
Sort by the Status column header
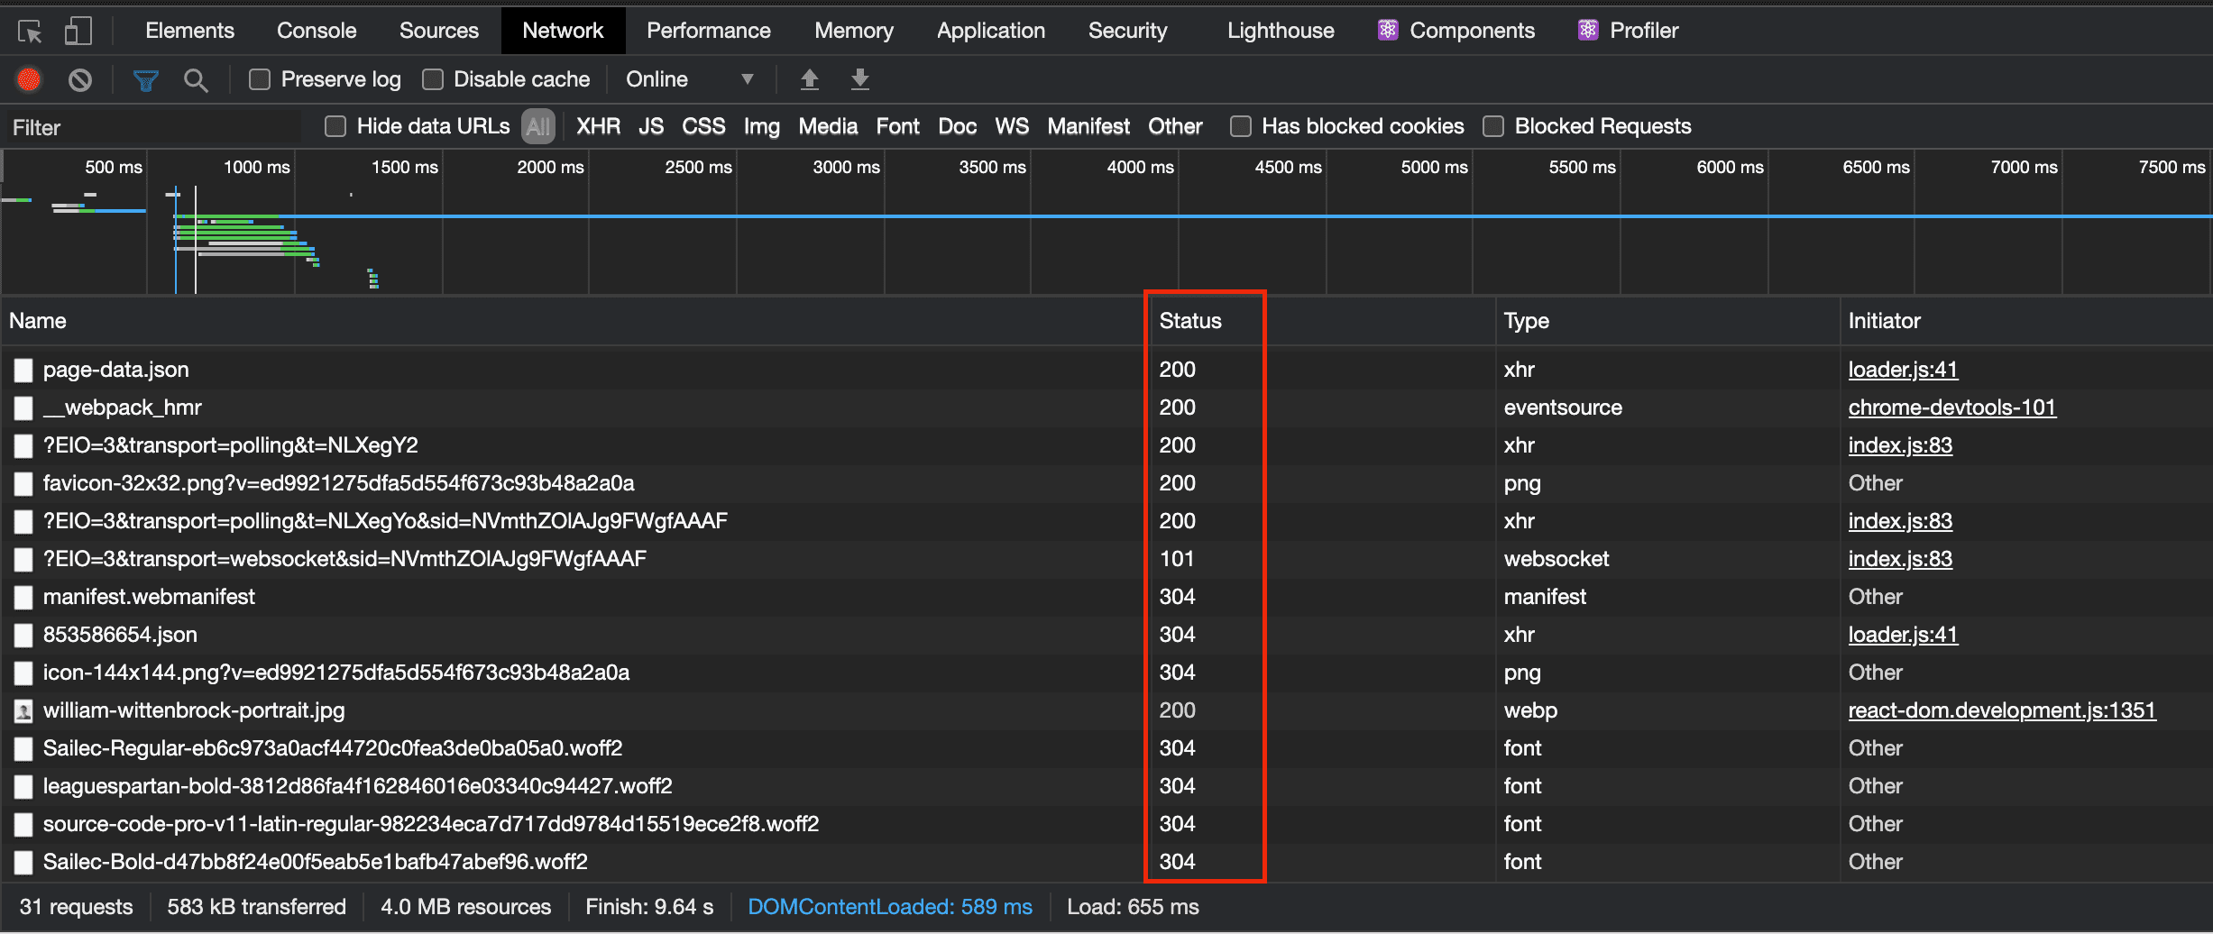(1323, 322)
